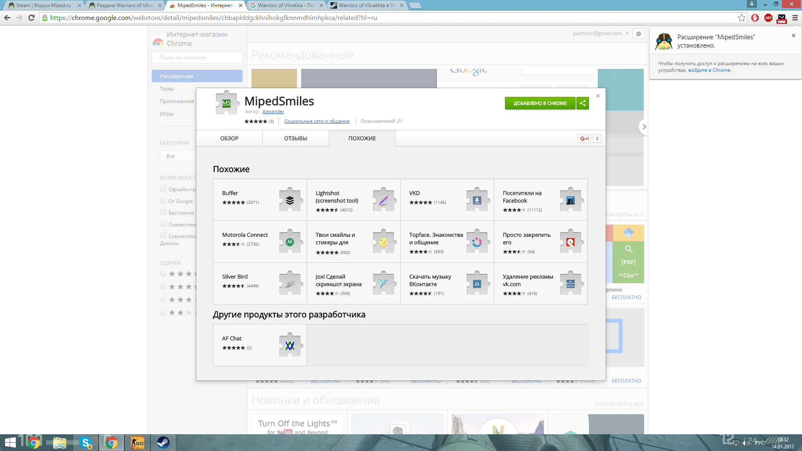Screen dimensions: 802x451
Task: Select the ПОХОЖИЕ tab
Action: tap(362, 138)
